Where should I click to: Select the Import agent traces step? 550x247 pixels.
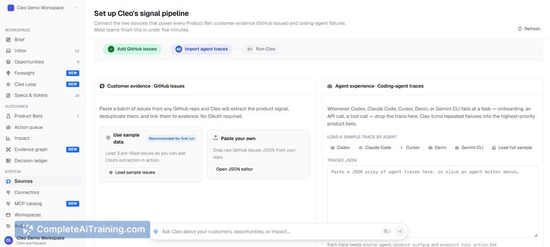click(201, 49)
